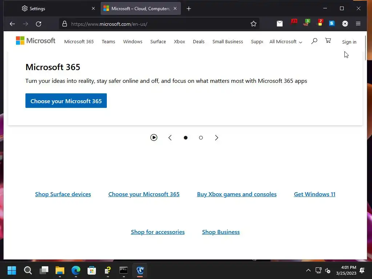Open a new browser tab

tap(189, 9)
